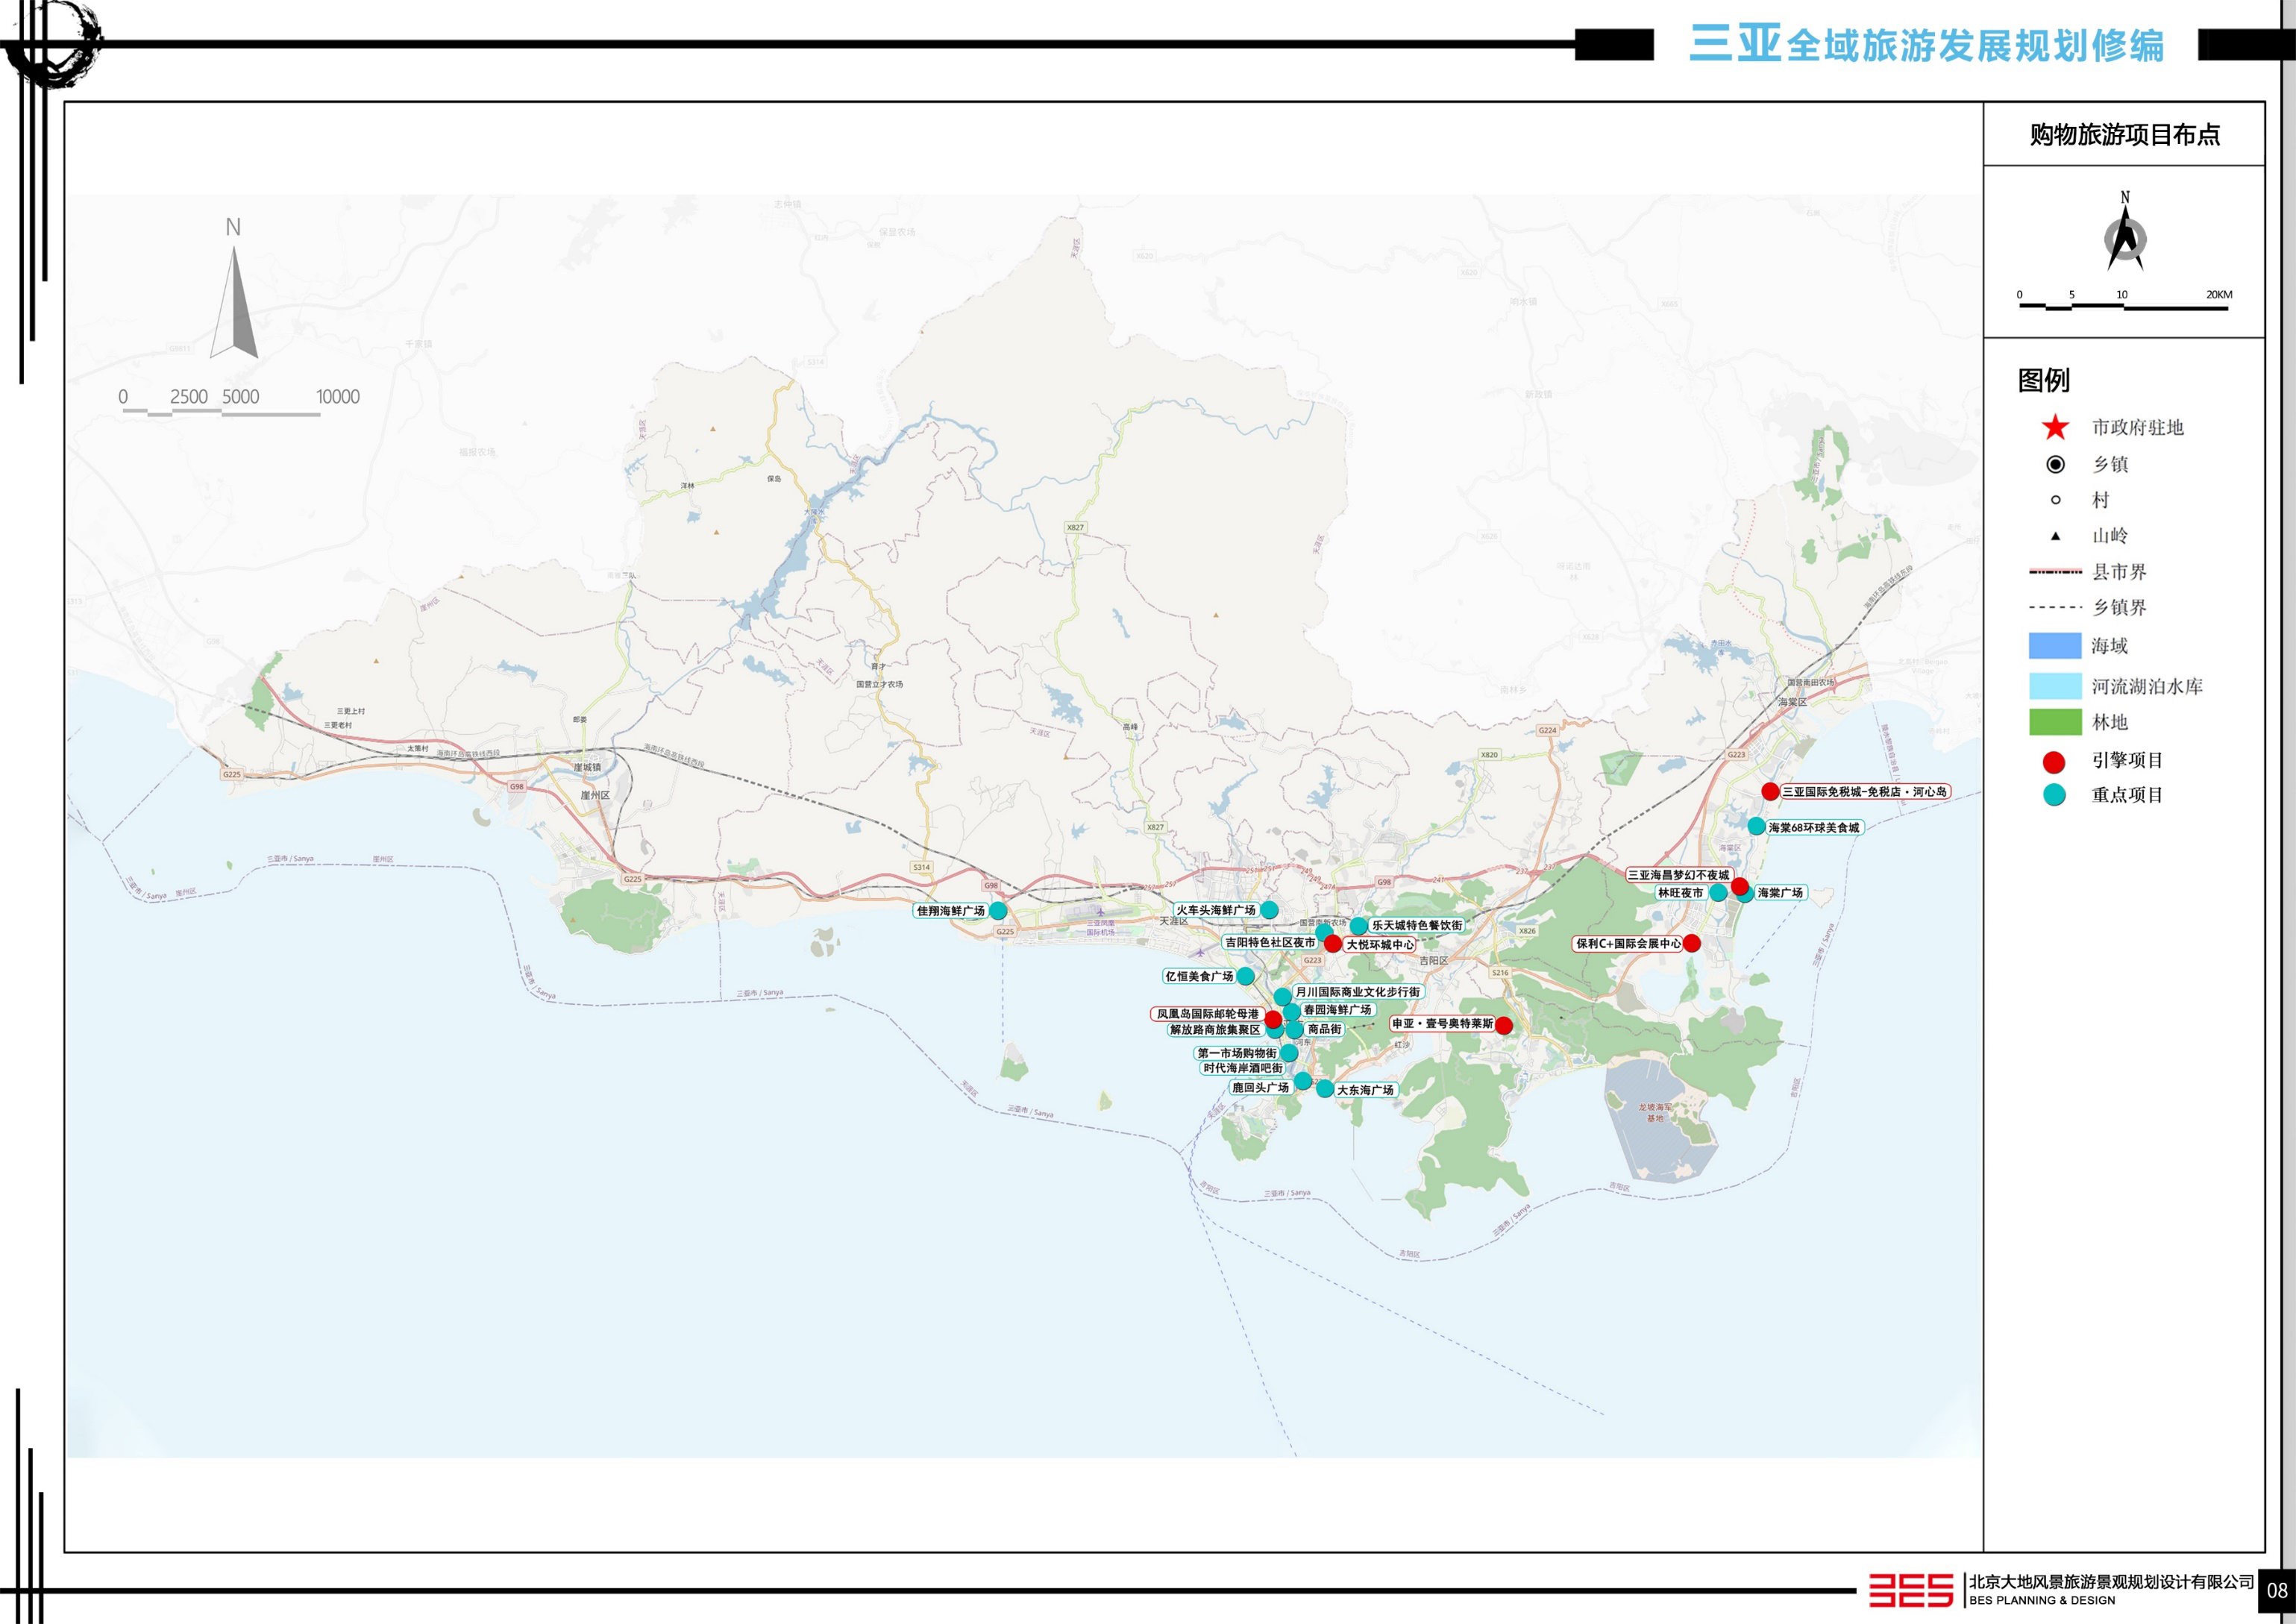This screenshot has height=1624, width=2296.
Task: Click the 购物旅游项目布点 title box
Action: (2123, 134)
